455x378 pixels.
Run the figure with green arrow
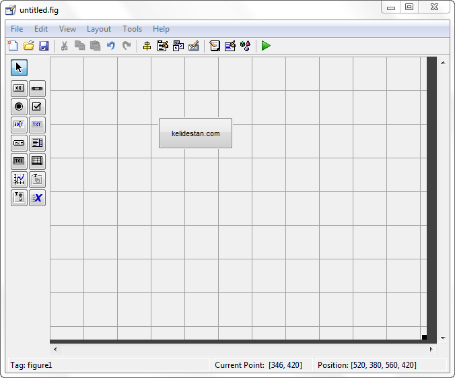click(x=266, y=46)
